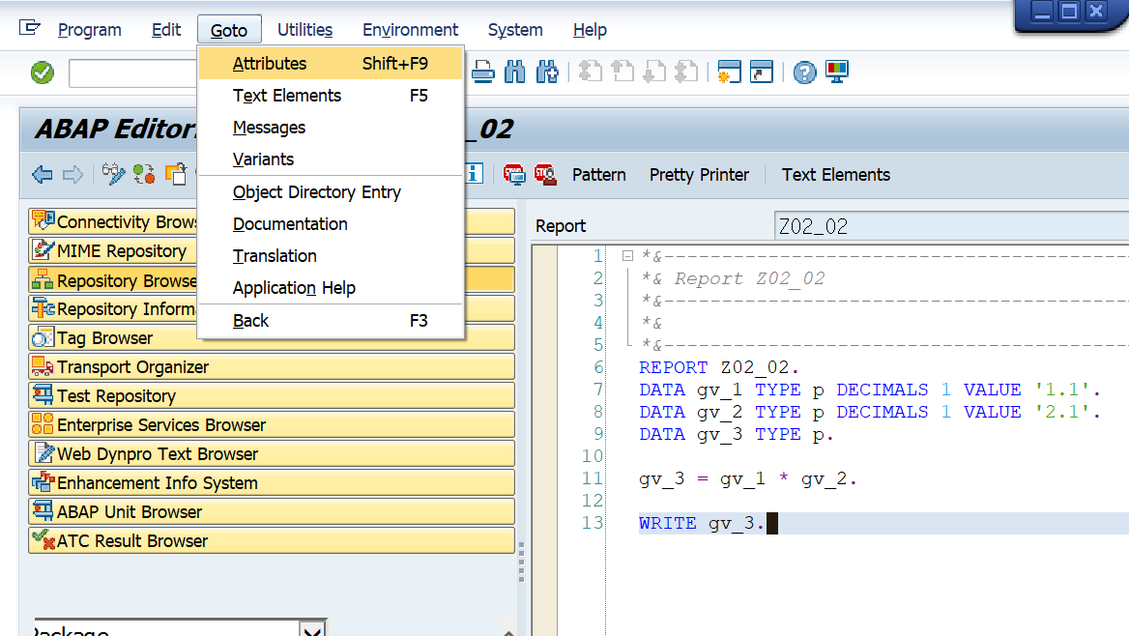Image resolution: width=1129 pixels, height=636 pixels.
Task: Click the REPORT Z02_02 code line
Action: (718, 367)
